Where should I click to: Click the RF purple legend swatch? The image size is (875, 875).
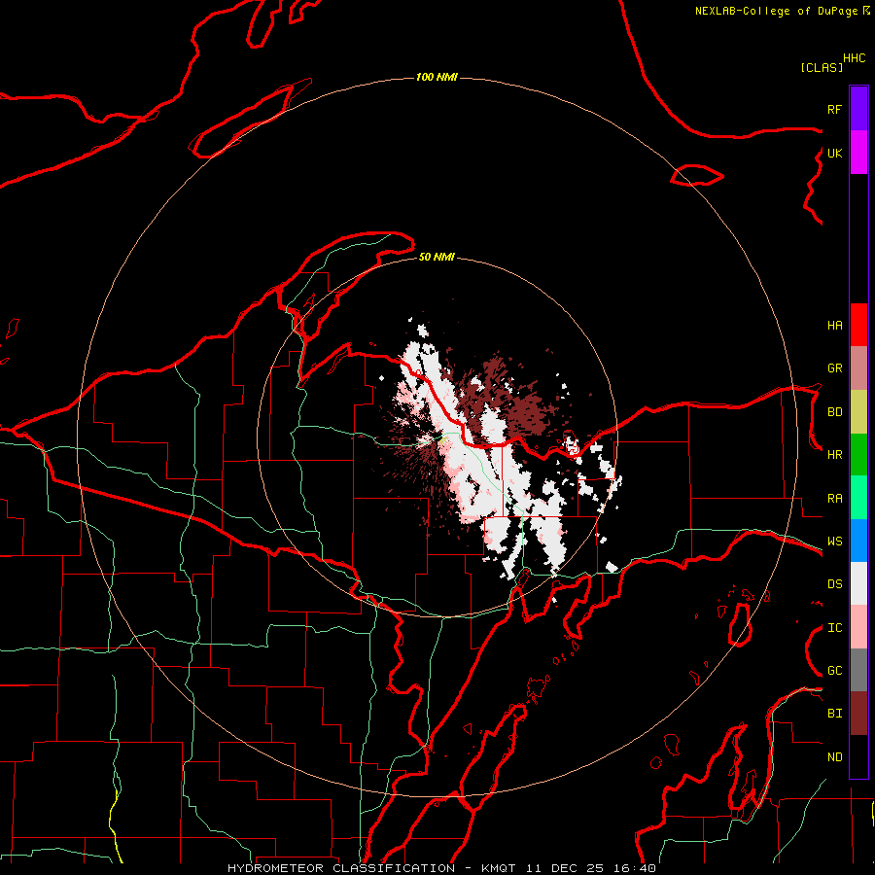pos(858,109)
